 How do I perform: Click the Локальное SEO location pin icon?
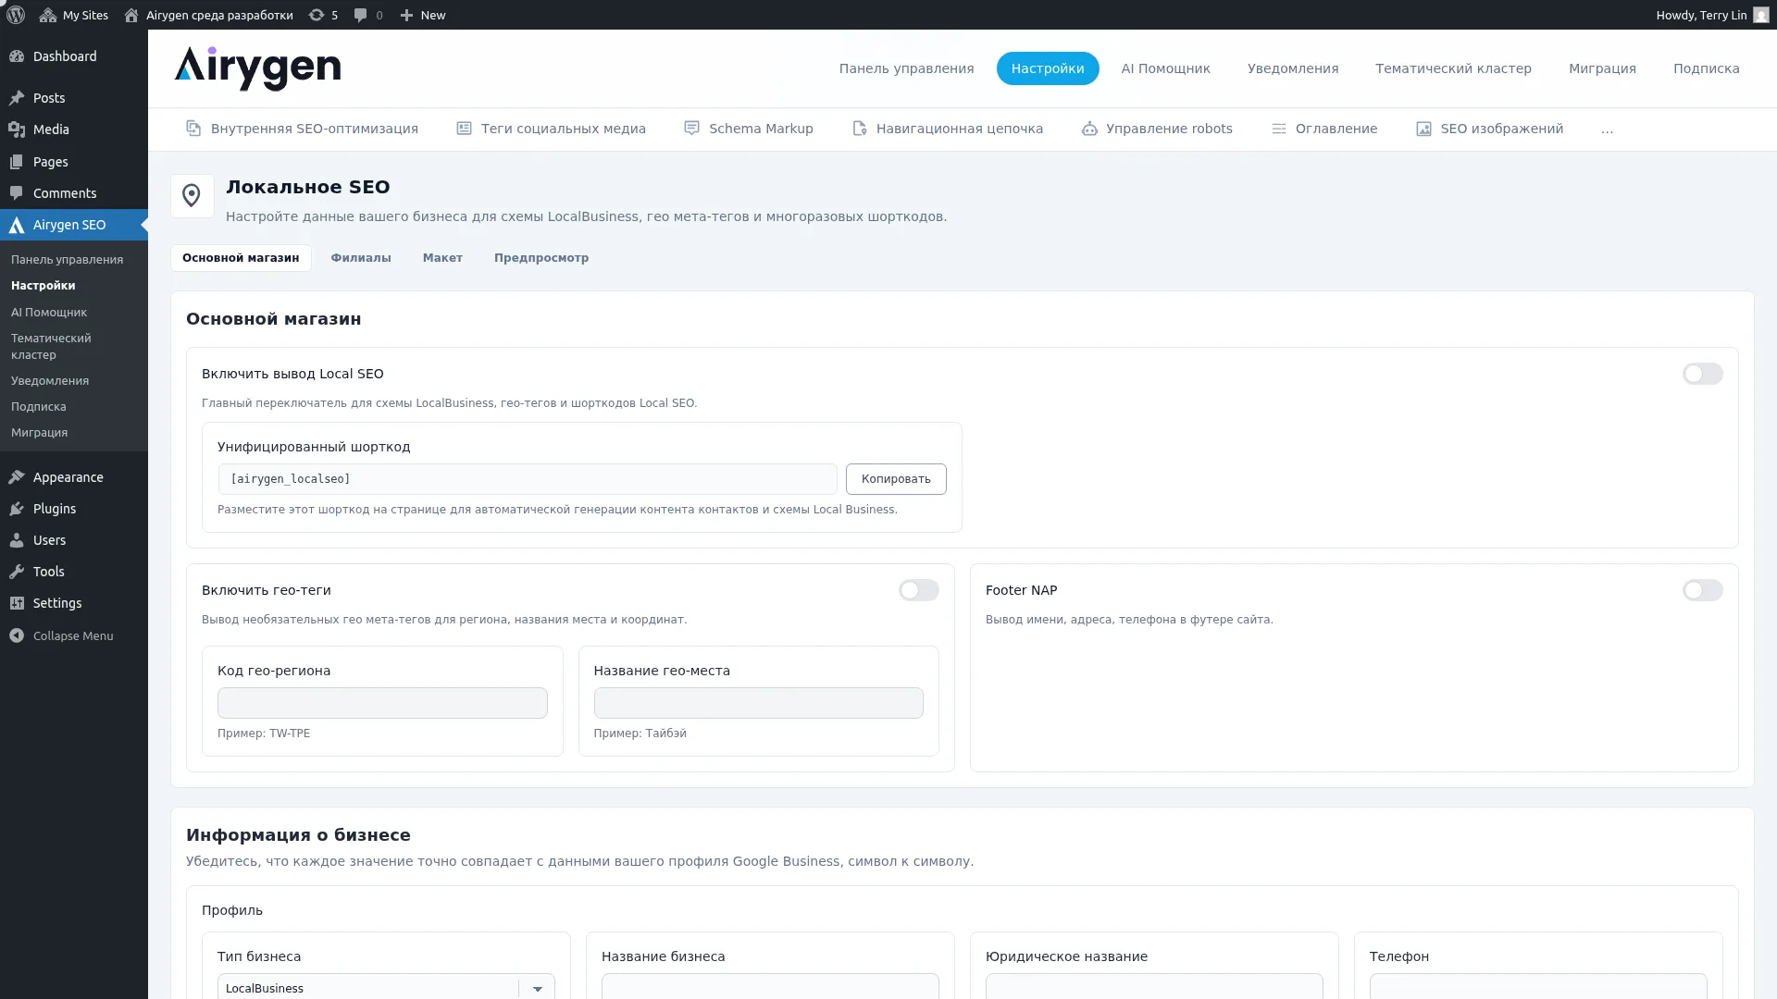(x=192, y=196)
